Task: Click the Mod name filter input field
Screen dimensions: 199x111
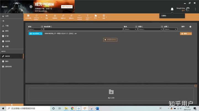Action: [83, 29]
